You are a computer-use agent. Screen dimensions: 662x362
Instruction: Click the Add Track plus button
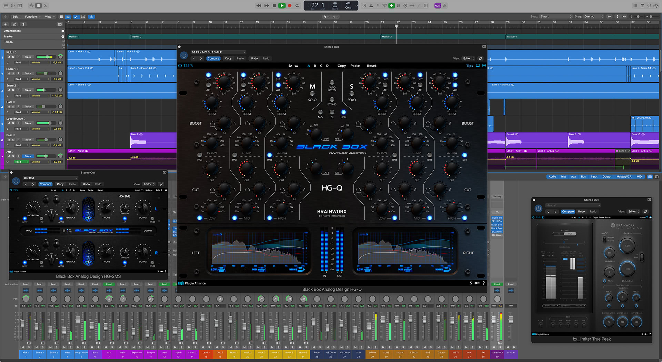coord(6,24)
